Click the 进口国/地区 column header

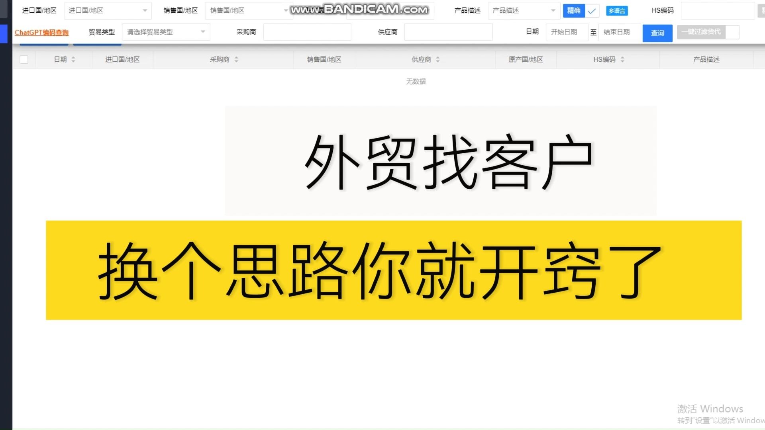click(122, 60)
